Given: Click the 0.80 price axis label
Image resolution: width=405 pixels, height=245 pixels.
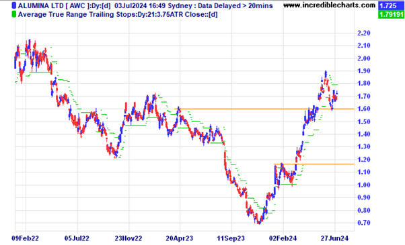Looking at the screenshot, I should (x=364, y=210).
